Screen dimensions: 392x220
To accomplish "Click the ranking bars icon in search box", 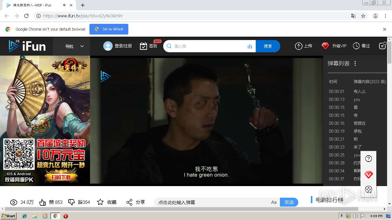I will 250,46.
